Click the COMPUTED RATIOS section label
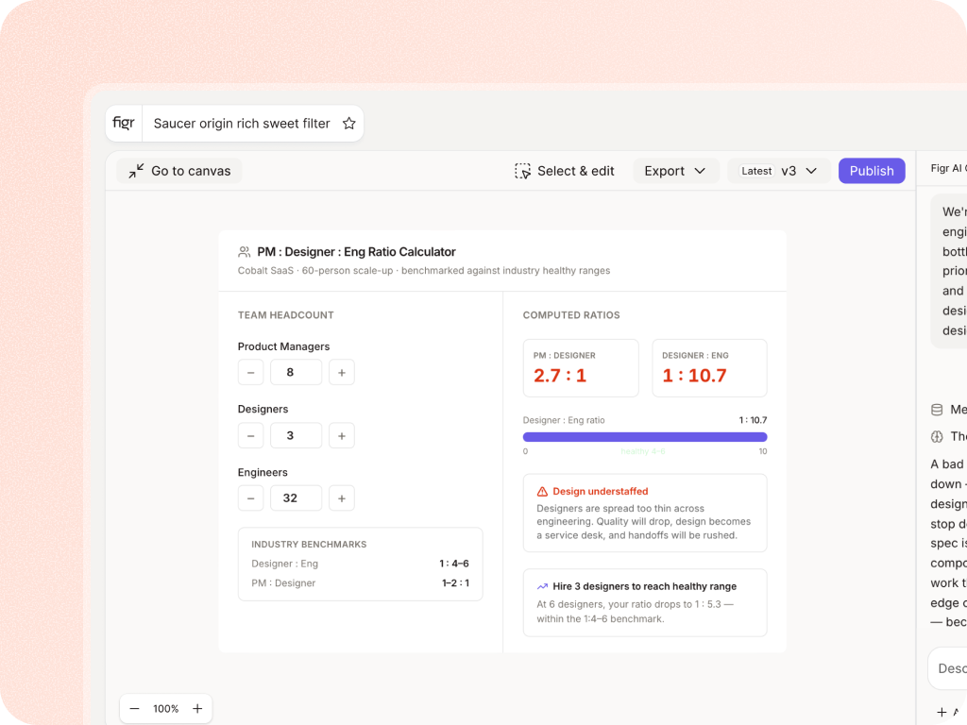Screen dimensions: 967x725 pyautogui.click(x=571, y=315)
